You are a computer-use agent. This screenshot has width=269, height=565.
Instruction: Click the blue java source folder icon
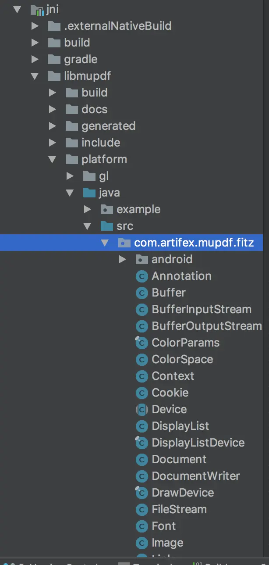(89, 193)
